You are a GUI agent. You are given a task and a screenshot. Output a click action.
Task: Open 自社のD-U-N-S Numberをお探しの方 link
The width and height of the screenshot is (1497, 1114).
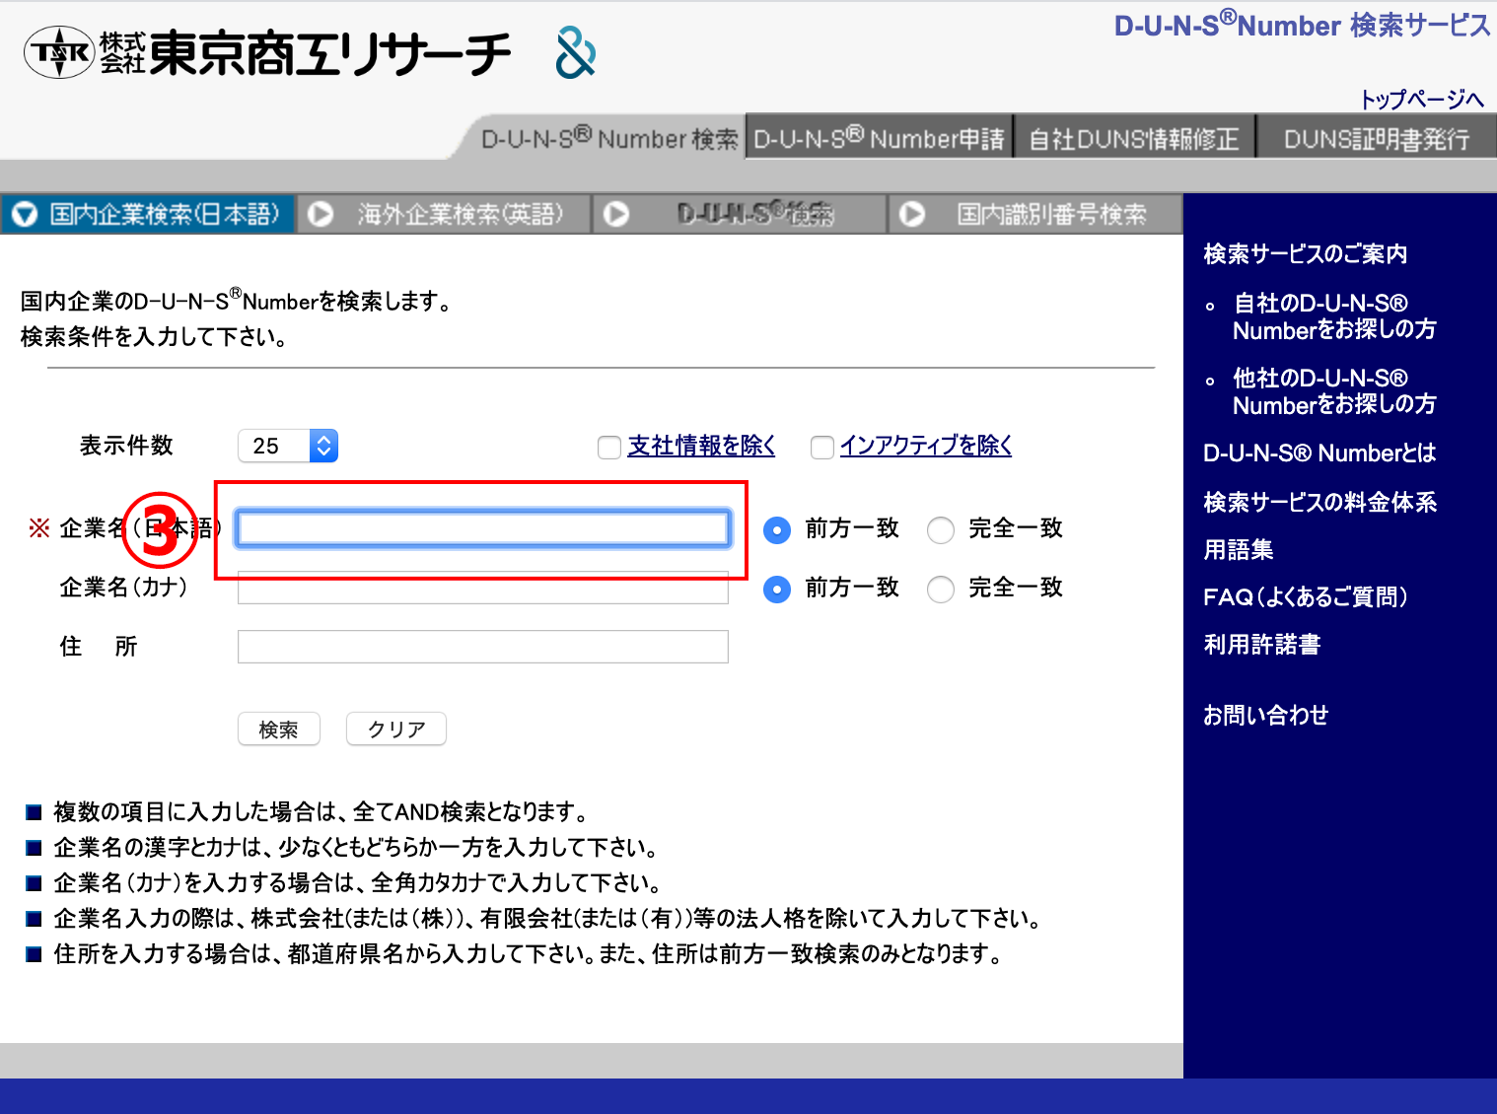1334,316
